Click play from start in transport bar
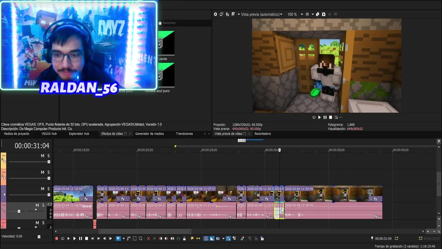The height and width of the screenshot is (249, 442). (x=68, y=239)
